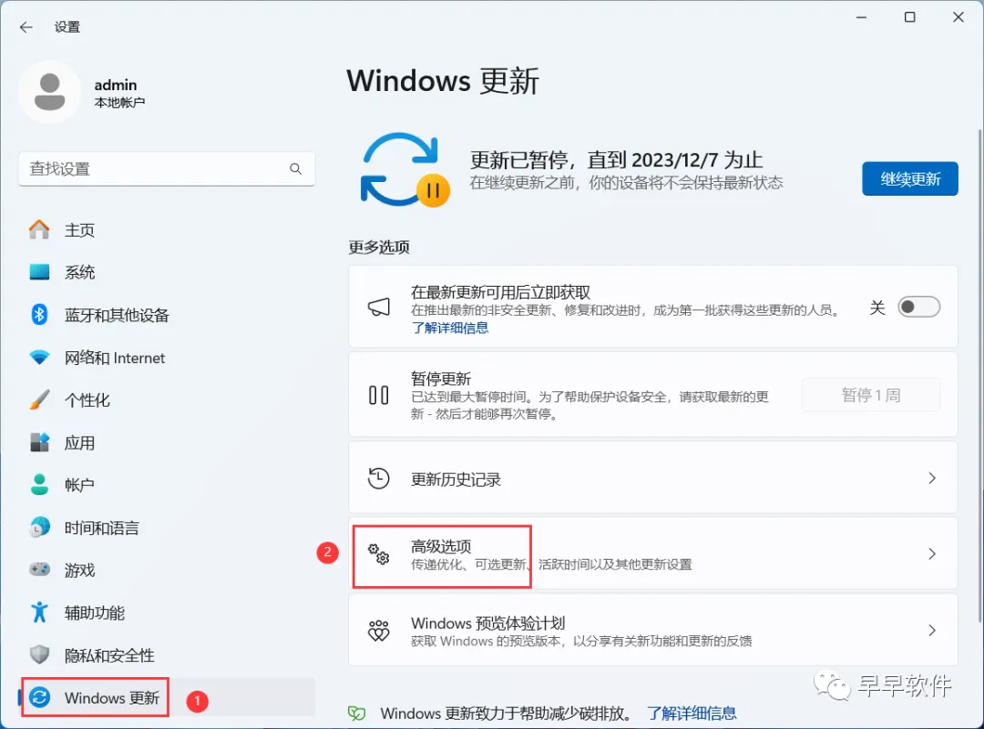
Task: Go to 隐私和安全性 settings
Action: pos(167,655)
